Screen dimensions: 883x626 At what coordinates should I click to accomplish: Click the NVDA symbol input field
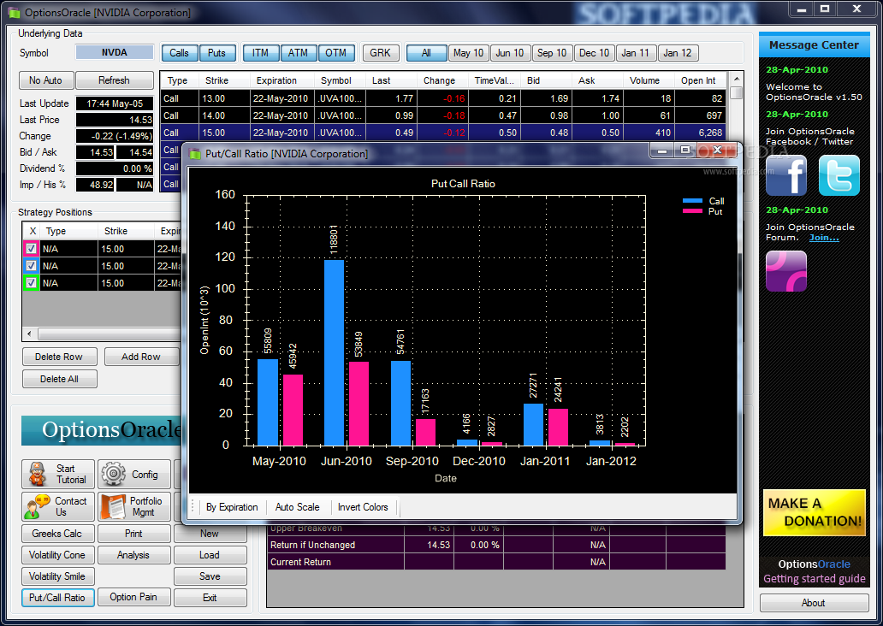coord(115,52)
